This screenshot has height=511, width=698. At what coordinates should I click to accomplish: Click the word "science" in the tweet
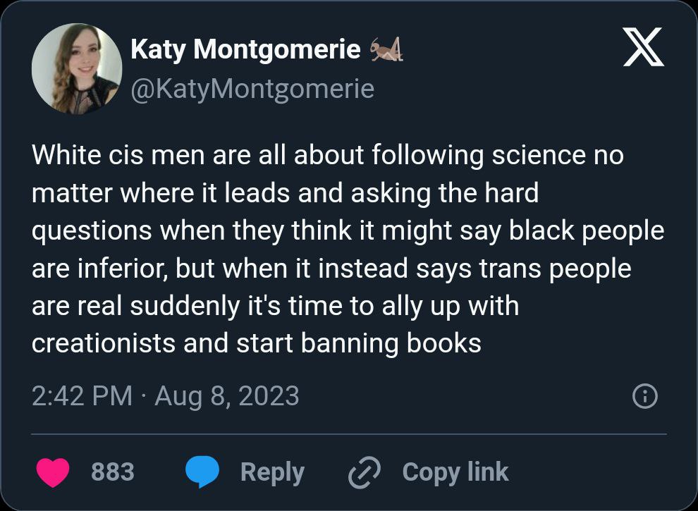[537, 154]
